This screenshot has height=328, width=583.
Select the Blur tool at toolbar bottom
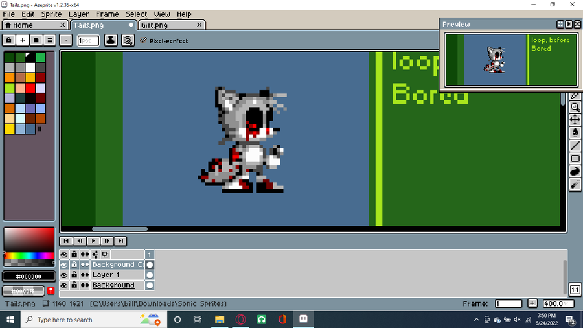click(x=575, y=185)
